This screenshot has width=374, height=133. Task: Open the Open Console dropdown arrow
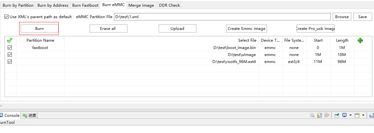(x=363, y=115)
